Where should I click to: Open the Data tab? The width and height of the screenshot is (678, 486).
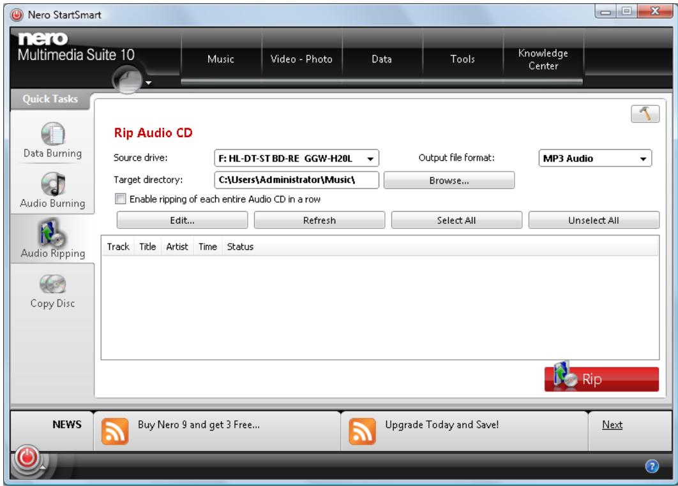(382, 59)
